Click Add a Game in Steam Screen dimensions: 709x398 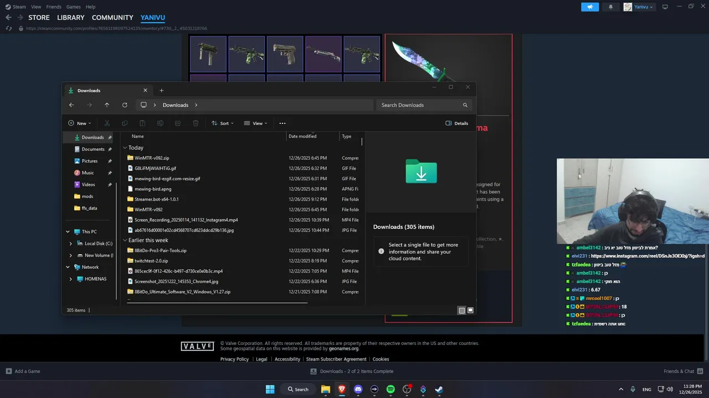tap(23, 371)
